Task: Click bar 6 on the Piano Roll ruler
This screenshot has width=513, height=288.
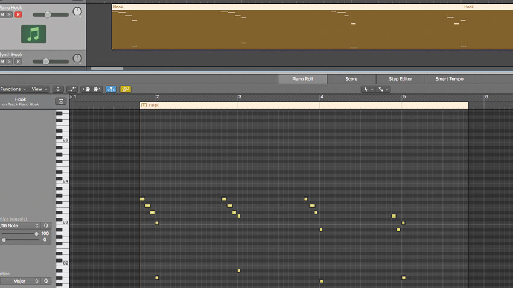Action: (486, 97)
